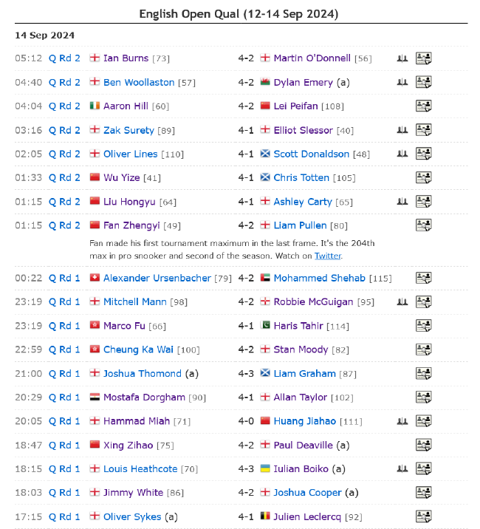Open Alexander Ursenbacher player page
The height and width of the screenshot is (529, 480).
tap(157, 279)
